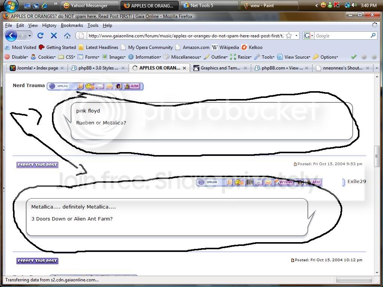The height and width of the screenshot is (287, 383).
Task: Go to Home page icon
Action: (67, 36)
